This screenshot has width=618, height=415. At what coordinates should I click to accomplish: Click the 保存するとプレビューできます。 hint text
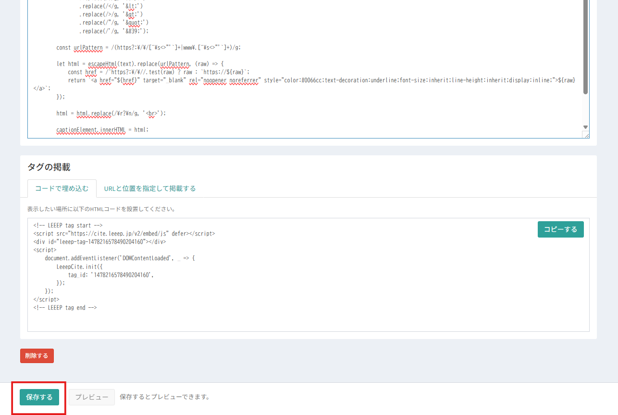click(165, 397)
